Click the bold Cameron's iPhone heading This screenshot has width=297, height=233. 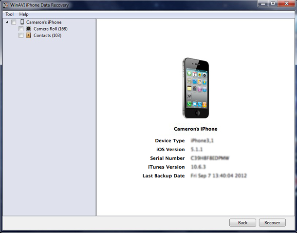pos(195,129)
